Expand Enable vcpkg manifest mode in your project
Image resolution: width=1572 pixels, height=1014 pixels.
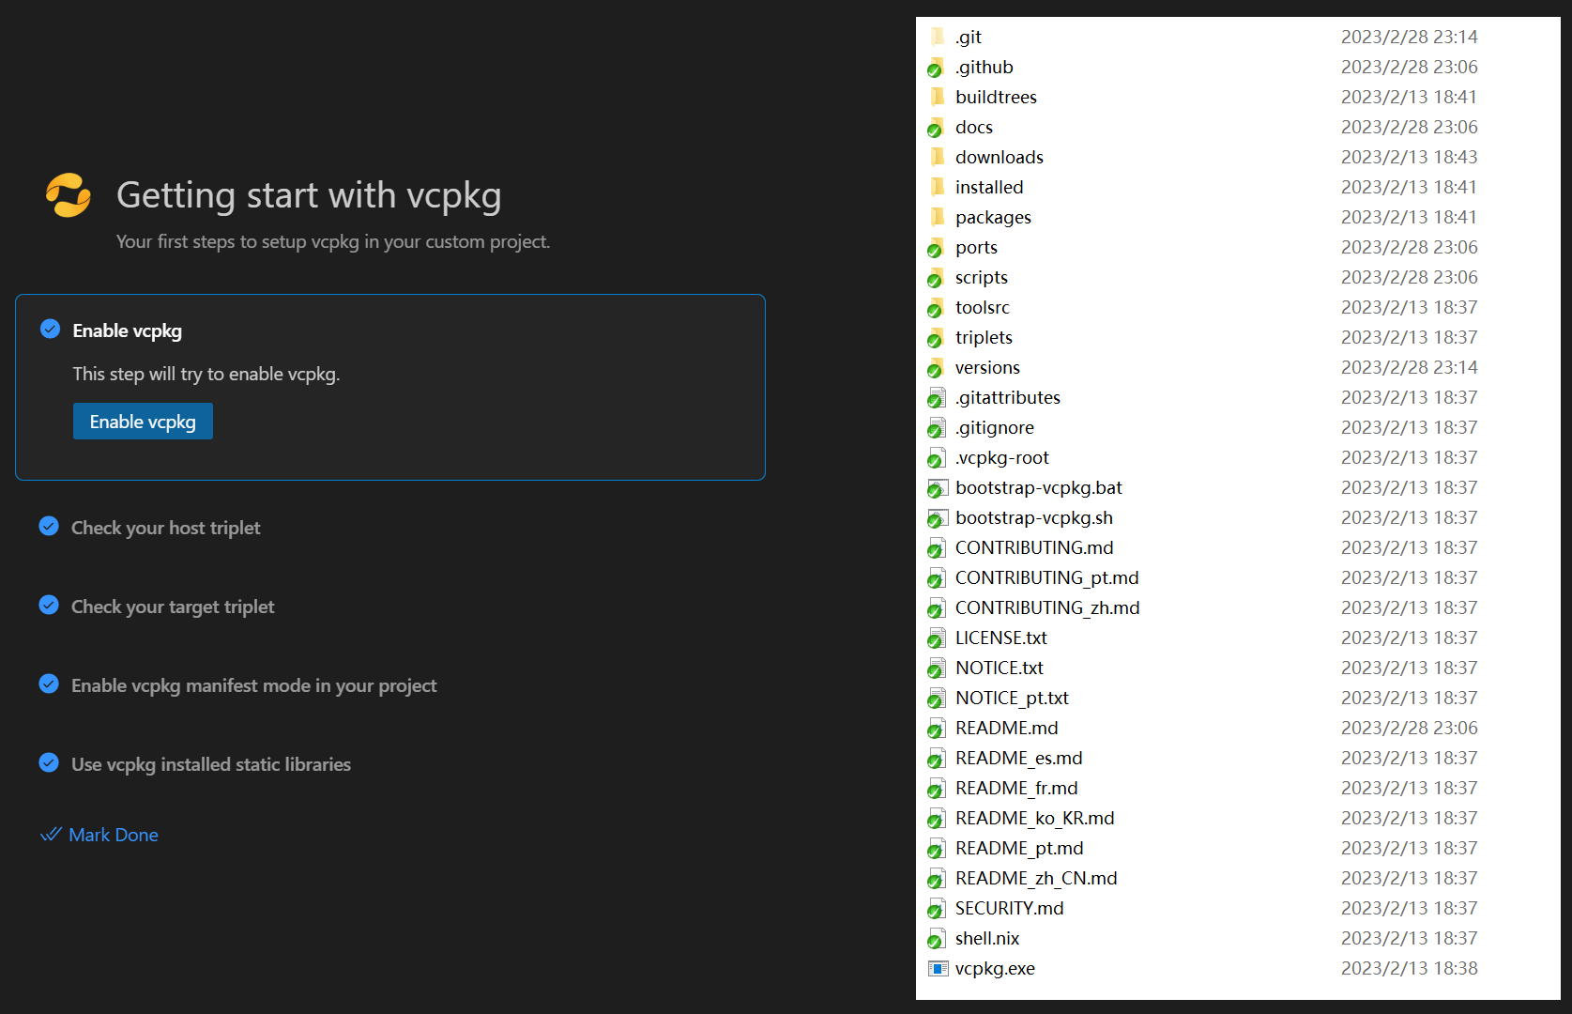click(x=254, y=685)
